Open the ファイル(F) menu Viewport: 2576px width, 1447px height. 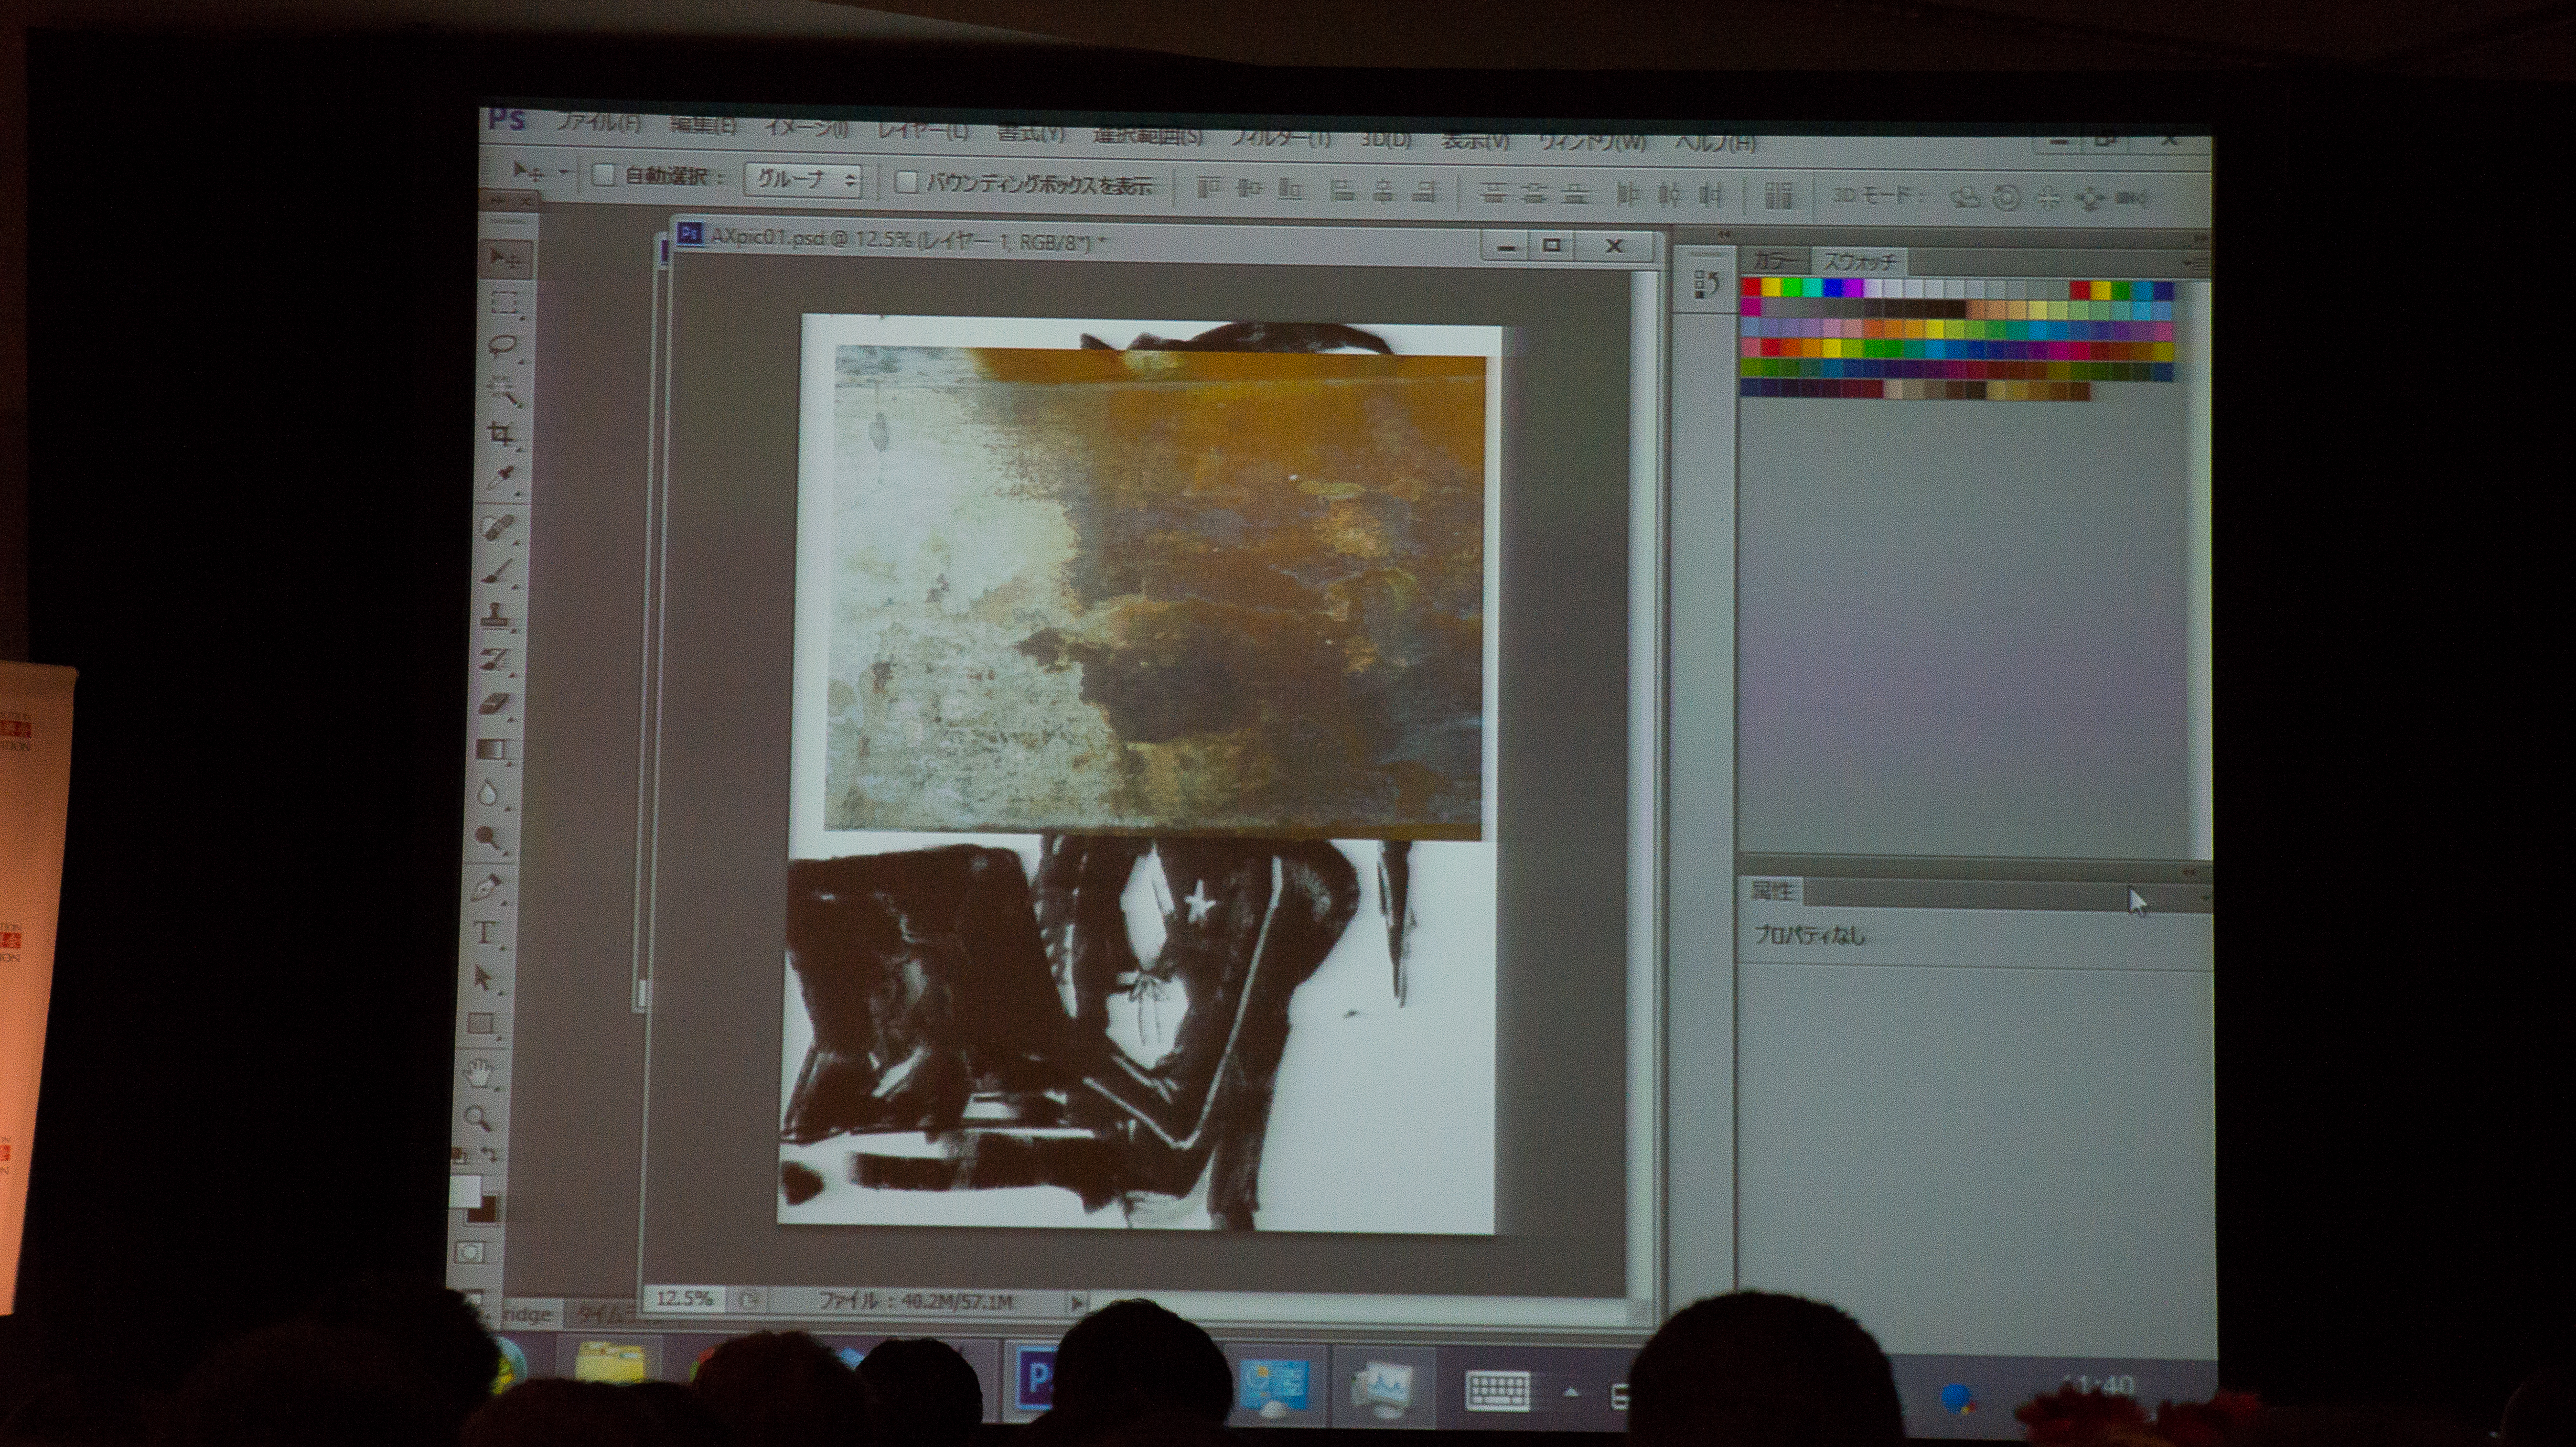598,123
